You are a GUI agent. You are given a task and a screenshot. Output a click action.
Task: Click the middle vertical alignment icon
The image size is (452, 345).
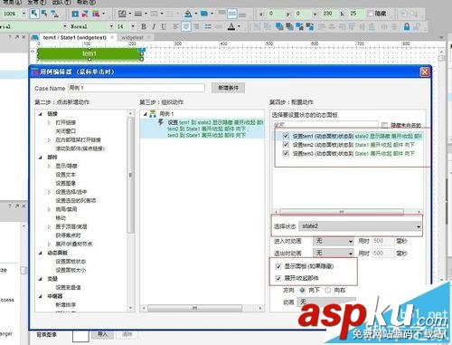(x=231, y=14)
